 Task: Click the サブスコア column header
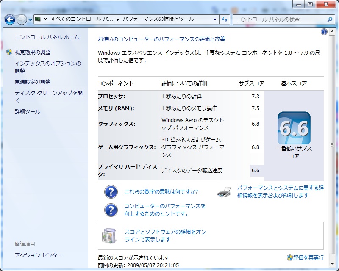[252, 83]
